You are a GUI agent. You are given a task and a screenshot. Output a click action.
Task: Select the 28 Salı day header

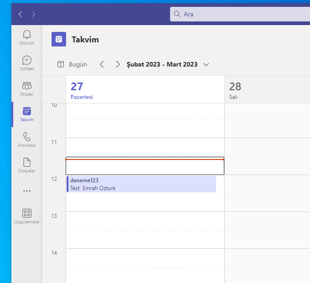[x=267, y=90]
